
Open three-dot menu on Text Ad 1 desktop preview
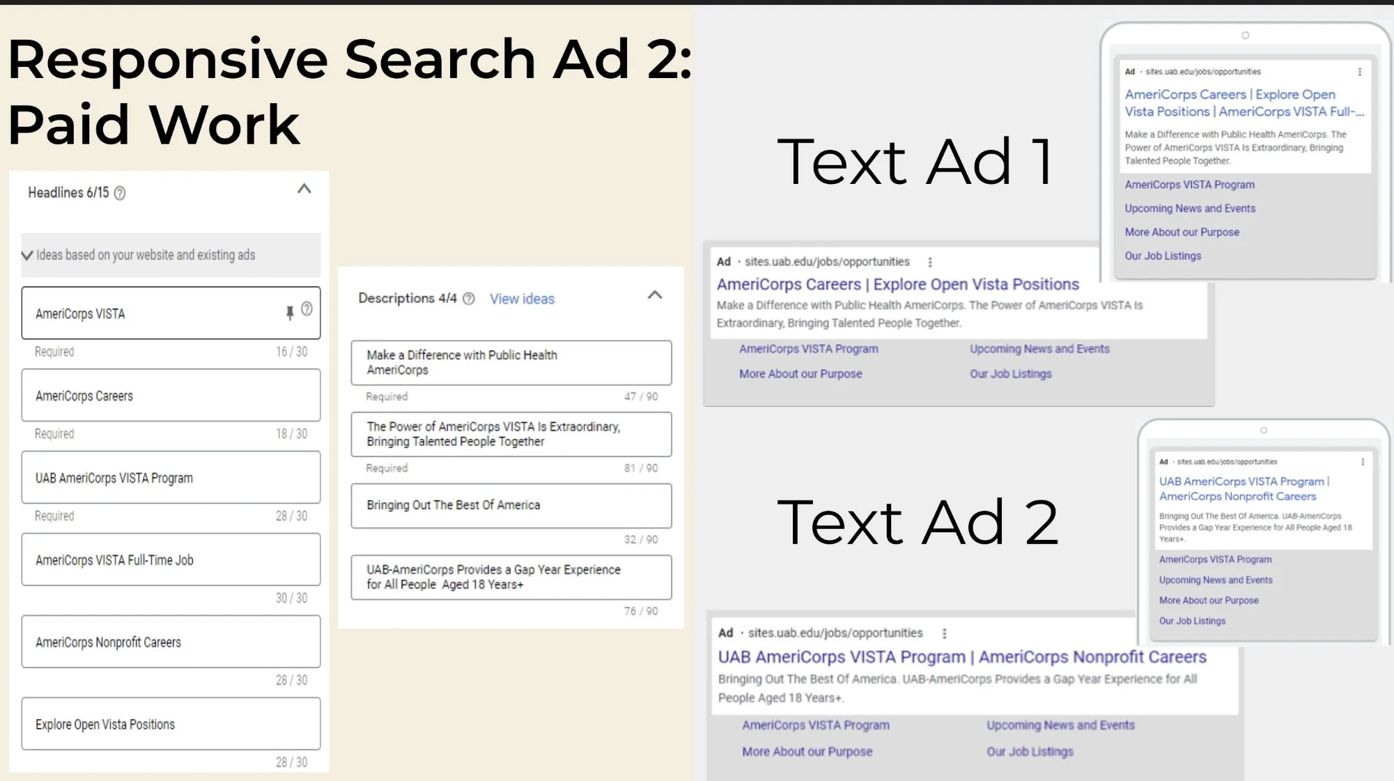pyautogui.click(x=930, y=262)
